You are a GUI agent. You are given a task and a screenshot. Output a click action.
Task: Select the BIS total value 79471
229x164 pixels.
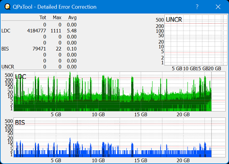[39, 49]
